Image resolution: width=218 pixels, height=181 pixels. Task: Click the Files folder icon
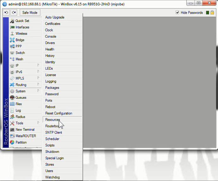12,104
